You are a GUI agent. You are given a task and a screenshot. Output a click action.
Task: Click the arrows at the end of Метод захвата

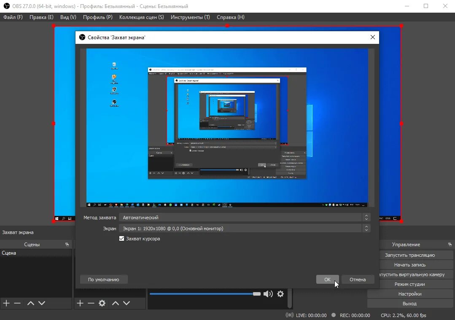pyautogui.click(x=366, y=217)
